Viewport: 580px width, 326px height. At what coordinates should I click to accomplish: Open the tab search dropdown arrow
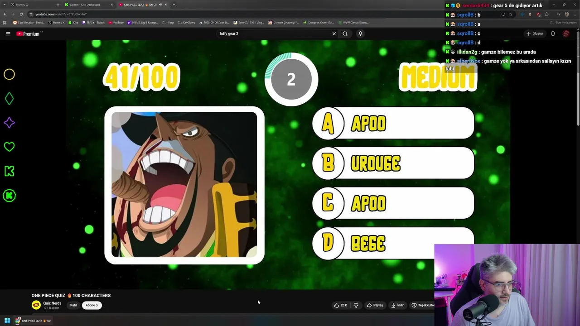point(5,5)
